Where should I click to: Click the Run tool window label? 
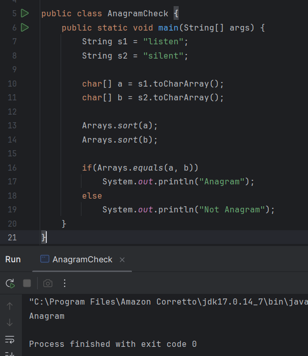pos(13,260)
